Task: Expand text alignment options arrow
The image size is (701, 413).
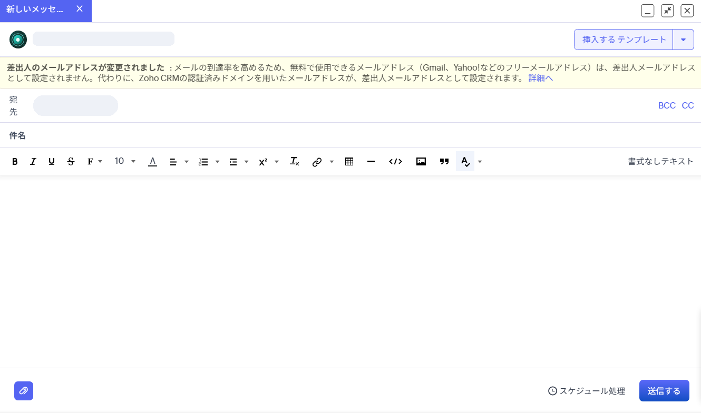Action: (187, 162)
